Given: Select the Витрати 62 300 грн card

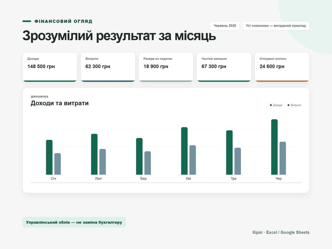Looking at the screenshot, I should (108, 67).
